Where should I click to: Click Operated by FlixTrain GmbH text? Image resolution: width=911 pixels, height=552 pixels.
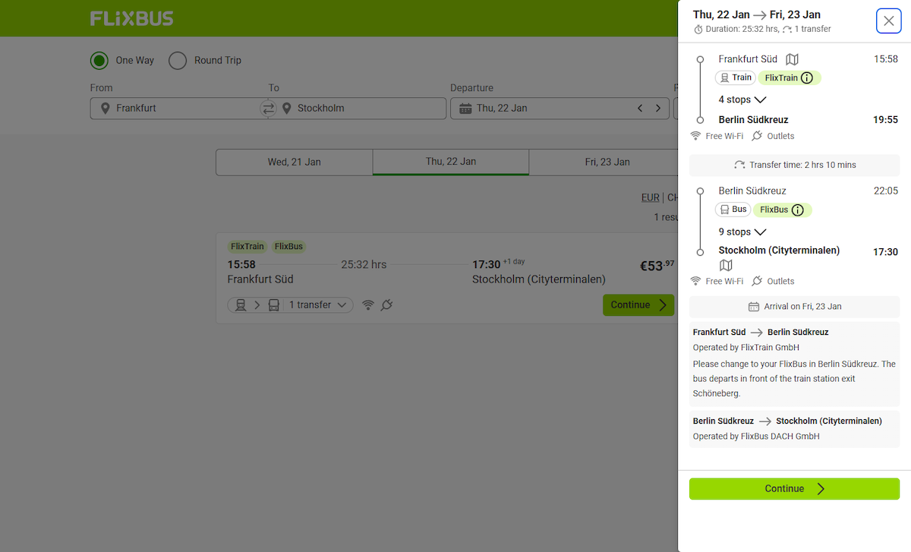746,348
